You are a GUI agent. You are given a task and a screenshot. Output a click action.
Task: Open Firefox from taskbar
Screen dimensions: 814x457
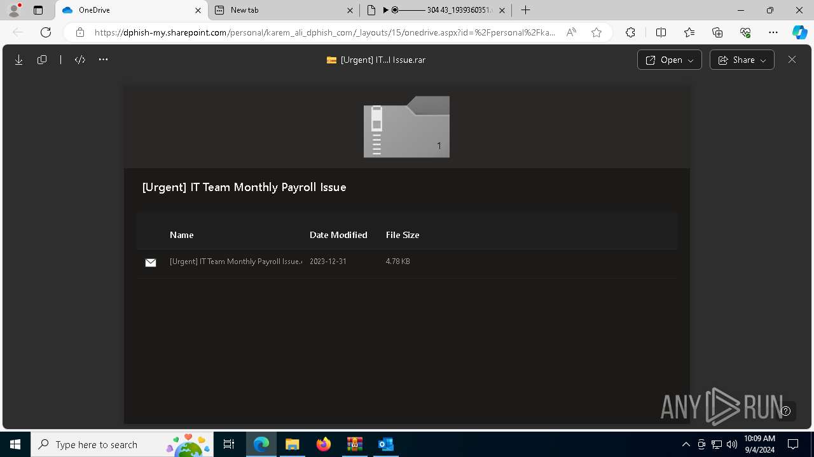click(324, 444)
